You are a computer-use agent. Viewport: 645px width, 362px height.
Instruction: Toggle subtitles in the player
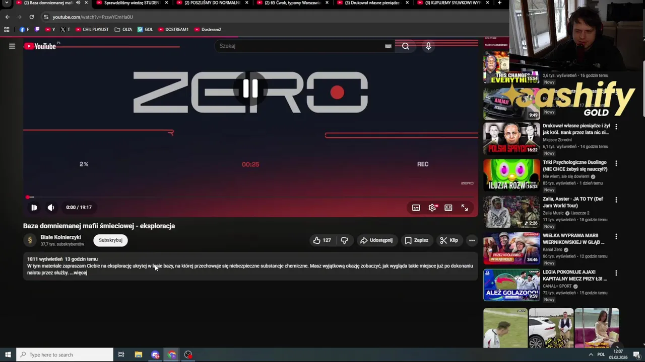point(416,208)
